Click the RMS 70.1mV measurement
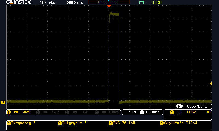 [124, 123]
